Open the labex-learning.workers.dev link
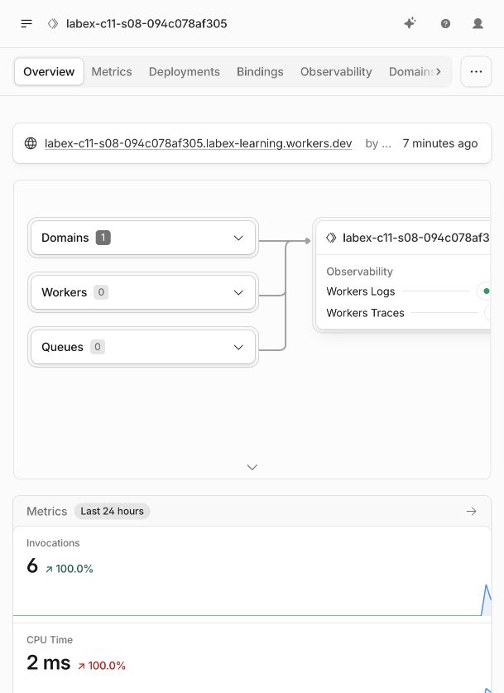Image resolution: width=504 pixels, height=693 pixels. 199,143
